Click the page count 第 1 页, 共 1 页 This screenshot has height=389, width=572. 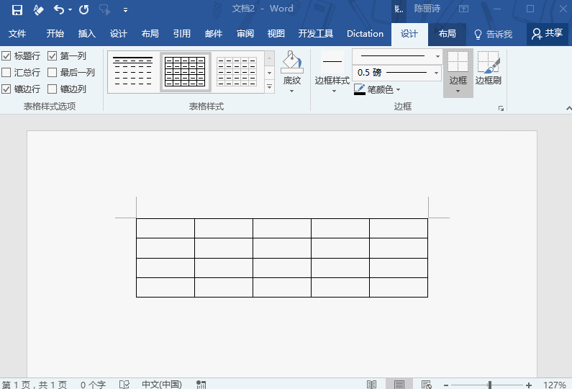click(35, 384)
